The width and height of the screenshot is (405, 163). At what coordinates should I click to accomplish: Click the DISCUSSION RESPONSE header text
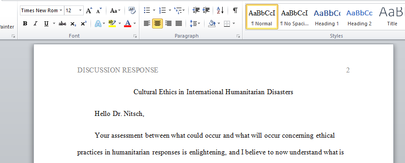(118, 70)
